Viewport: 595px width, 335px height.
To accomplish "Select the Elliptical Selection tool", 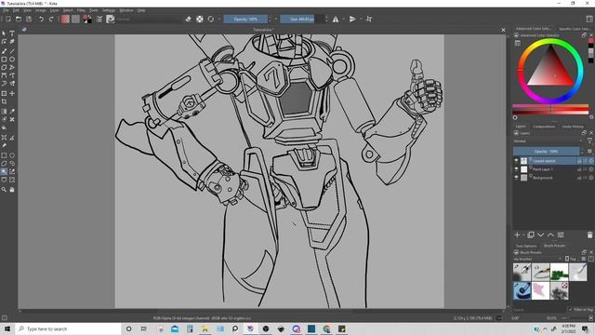I will pyautogui.click(x=12, y=155).
